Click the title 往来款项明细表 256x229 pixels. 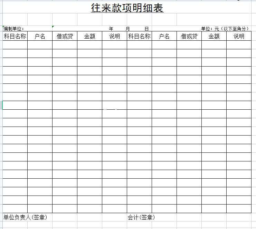coord(127,8)
